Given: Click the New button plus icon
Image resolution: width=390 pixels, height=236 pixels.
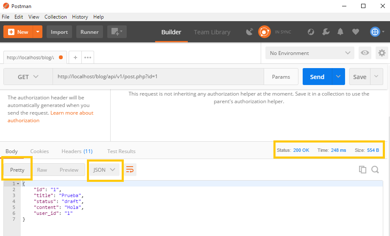Looking at the screenshot, I should pos(11,32).
